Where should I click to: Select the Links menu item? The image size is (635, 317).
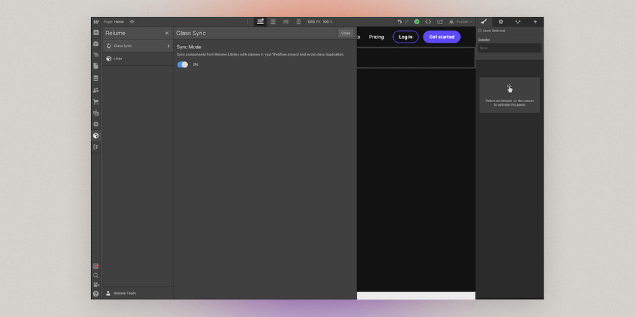[118, 59]
